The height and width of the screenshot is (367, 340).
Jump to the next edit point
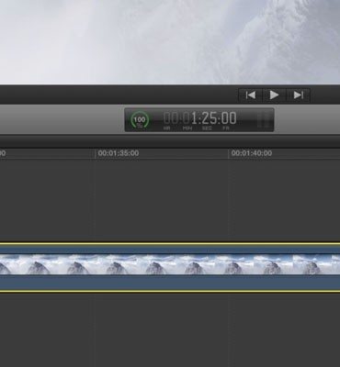[298, 95]
